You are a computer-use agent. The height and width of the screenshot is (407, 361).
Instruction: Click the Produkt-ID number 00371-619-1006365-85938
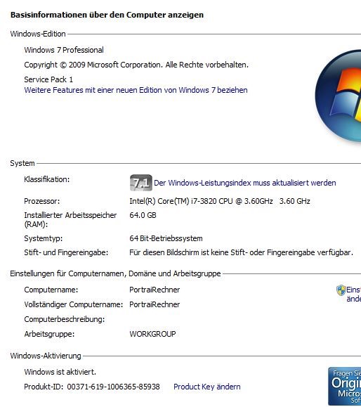tap(113, 387)
